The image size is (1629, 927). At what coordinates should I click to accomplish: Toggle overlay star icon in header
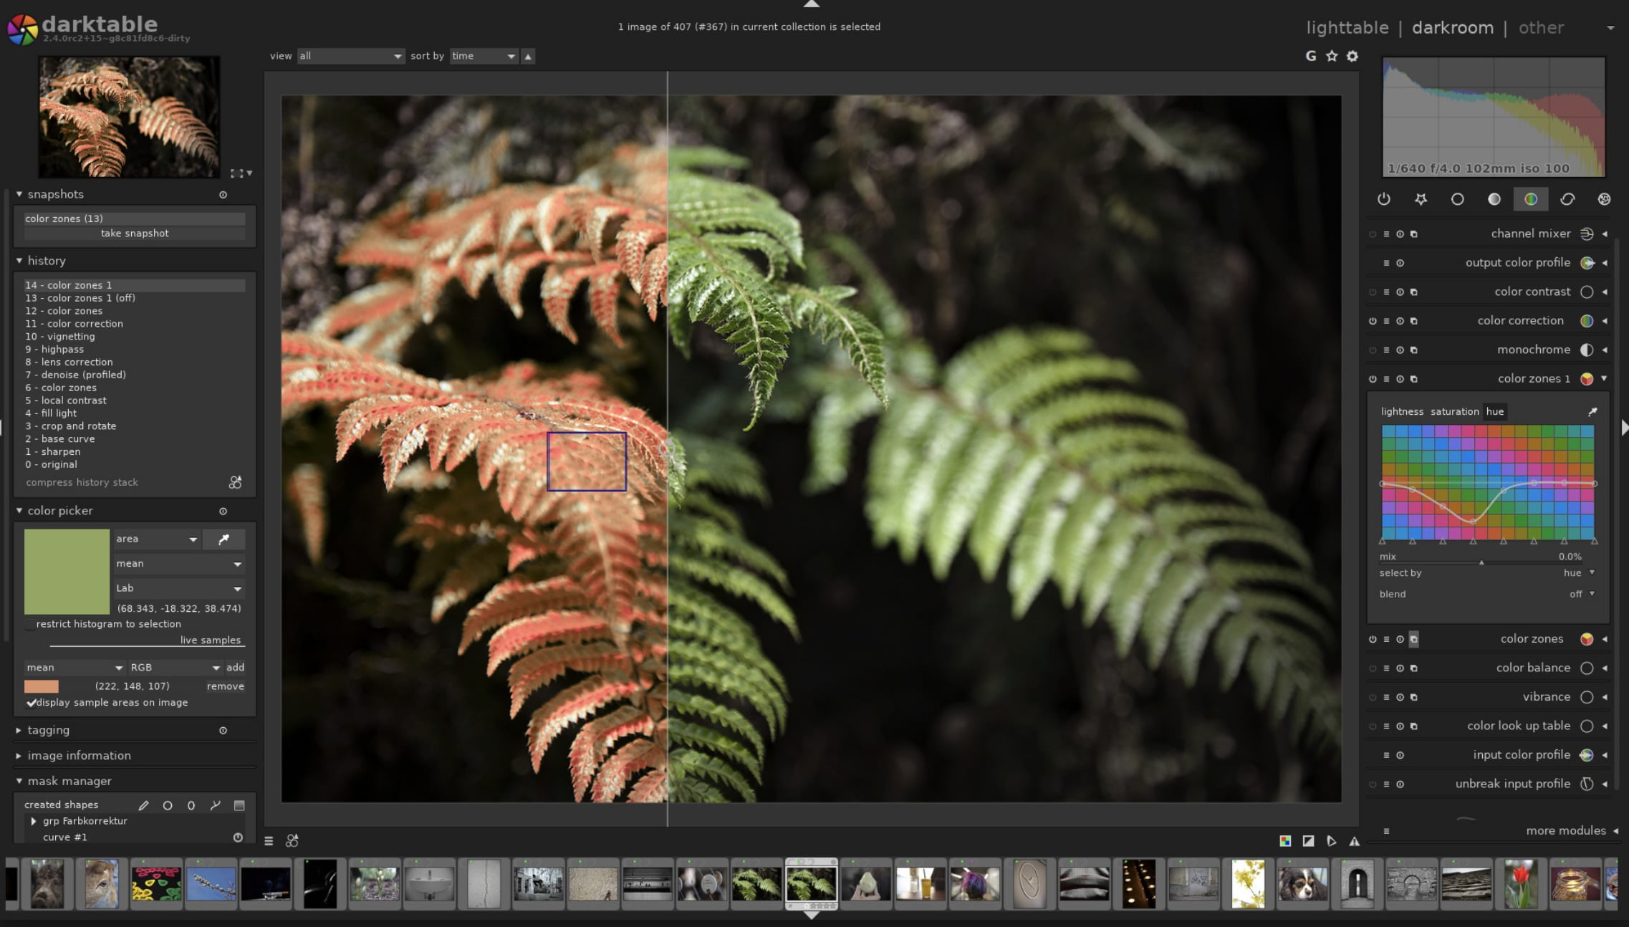[x=1332, y=56]
